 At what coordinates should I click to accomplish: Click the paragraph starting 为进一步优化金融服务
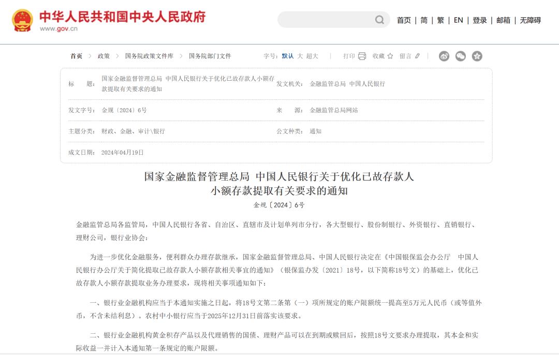[x=277, y=270]
